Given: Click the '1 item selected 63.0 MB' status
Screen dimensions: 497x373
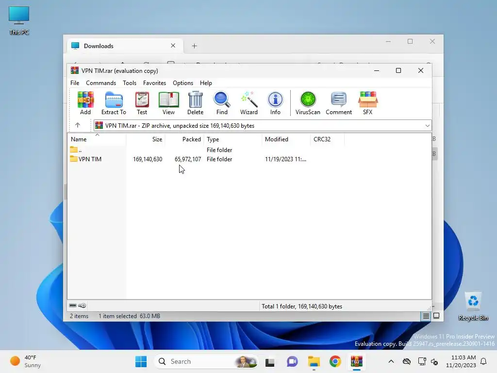Looking at the screenshot, I should coord(129,316).
